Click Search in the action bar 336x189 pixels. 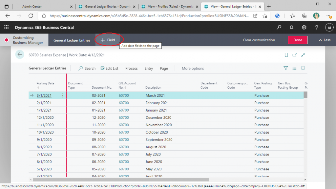[x=87, y=68]
